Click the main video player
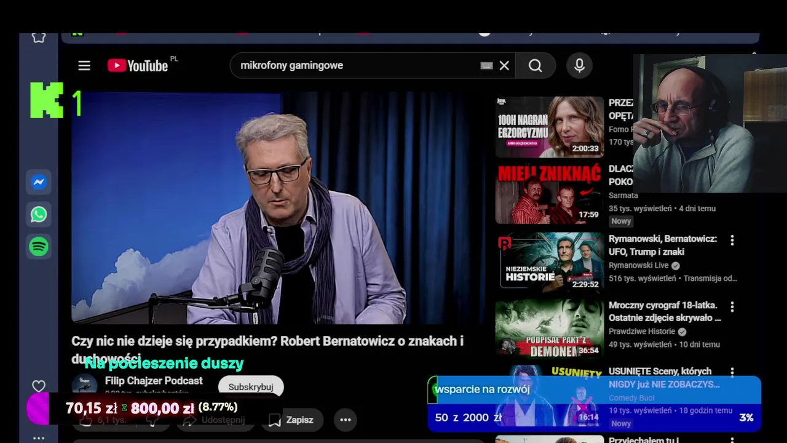Image resolution: width=787 pixels, height=443 pixels. (278, 208)
